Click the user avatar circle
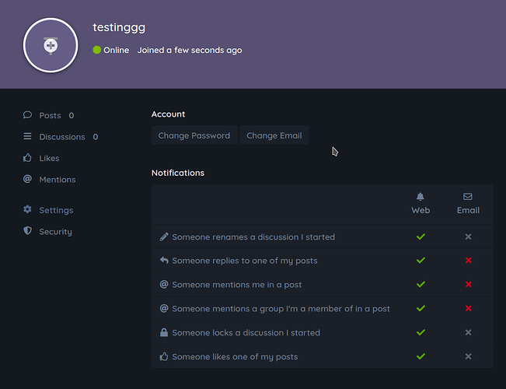The height and width of the screenshot is (389, 506). pyautogui.click(x=51, y=45)
